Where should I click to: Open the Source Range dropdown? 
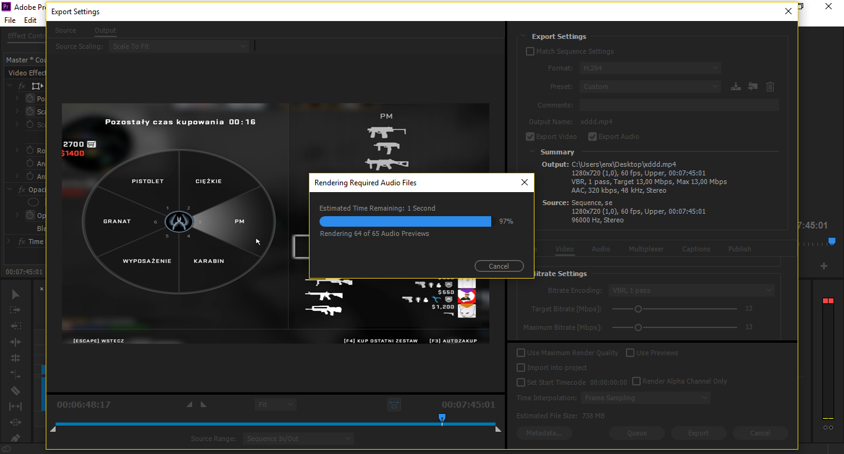pyautogui.click(x=298, y=439)
